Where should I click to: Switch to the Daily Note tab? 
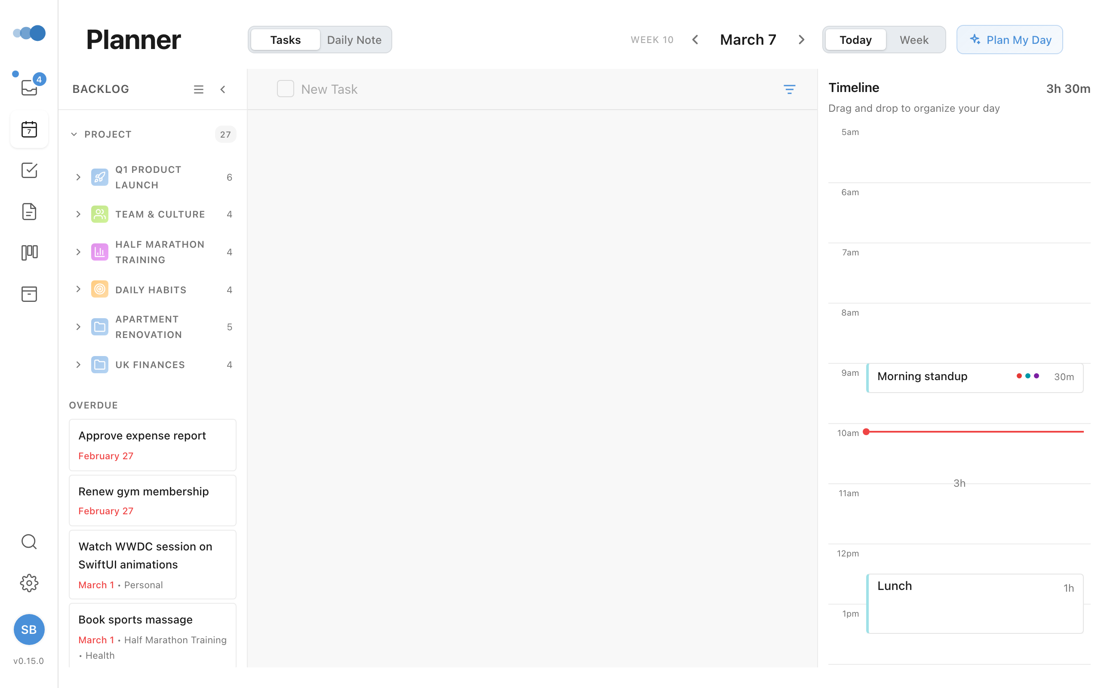[354, 40]
